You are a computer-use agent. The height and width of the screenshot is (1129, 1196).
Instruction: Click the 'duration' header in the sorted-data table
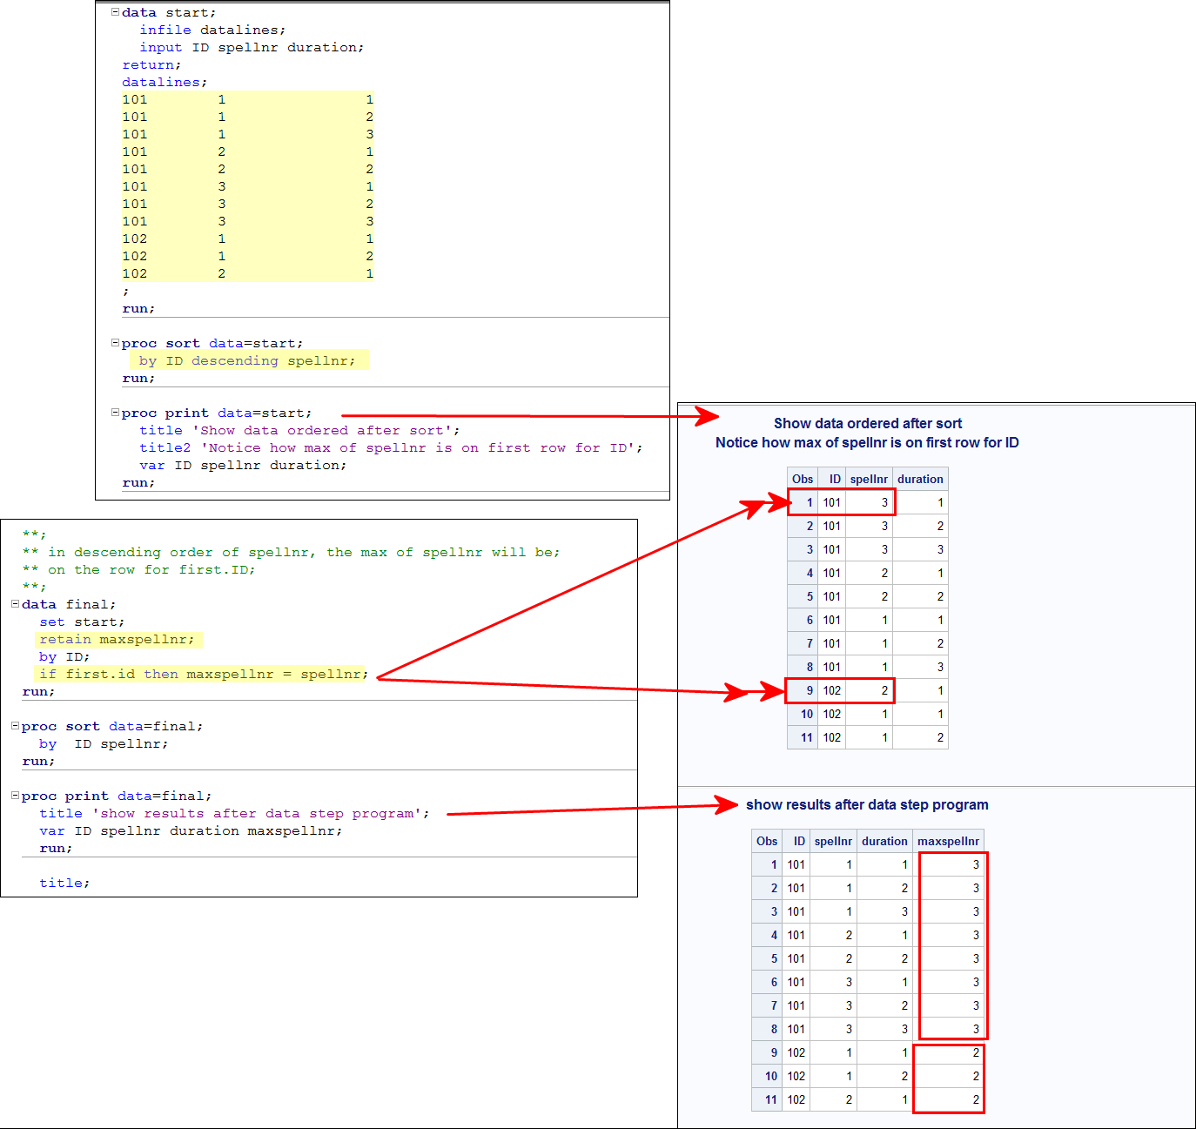pyautogui.click(x=920, y=479)
